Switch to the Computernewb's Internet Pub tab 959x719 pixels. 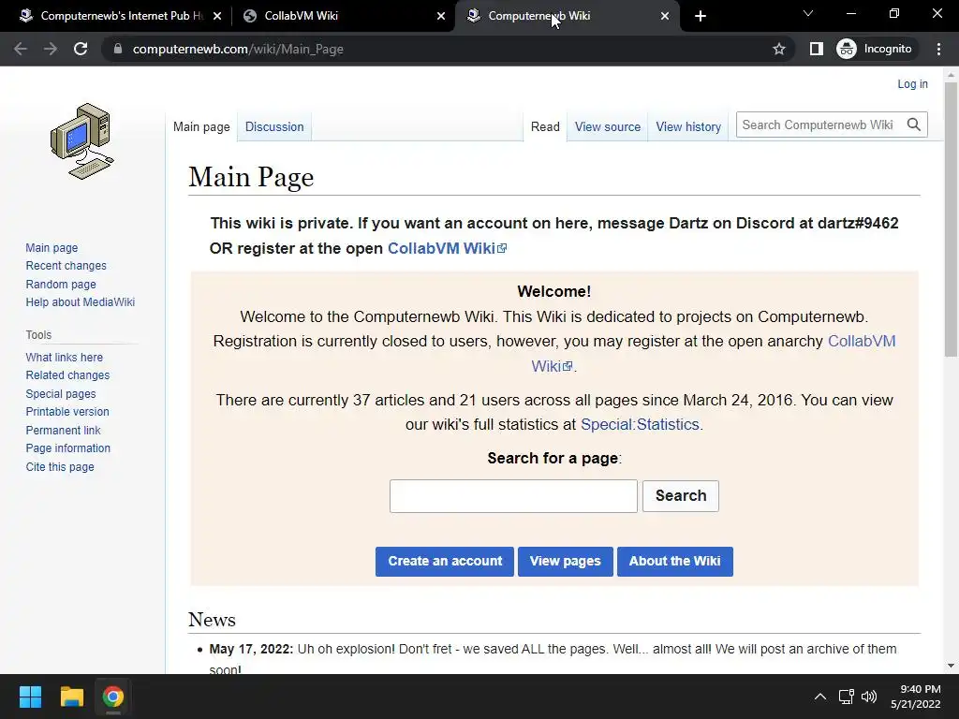[121, 16]
